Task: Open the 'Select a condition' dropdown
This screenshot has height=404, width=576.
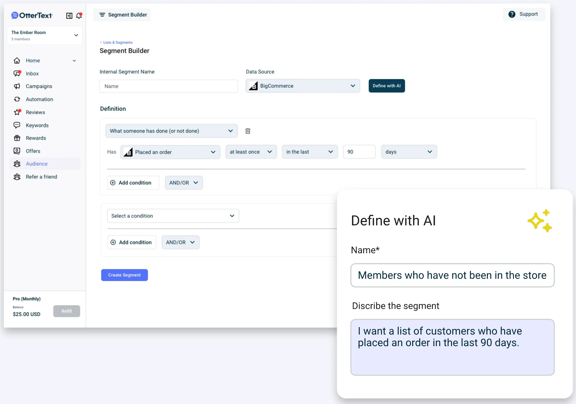Action: pyautogui.click(x=173, y=216)
